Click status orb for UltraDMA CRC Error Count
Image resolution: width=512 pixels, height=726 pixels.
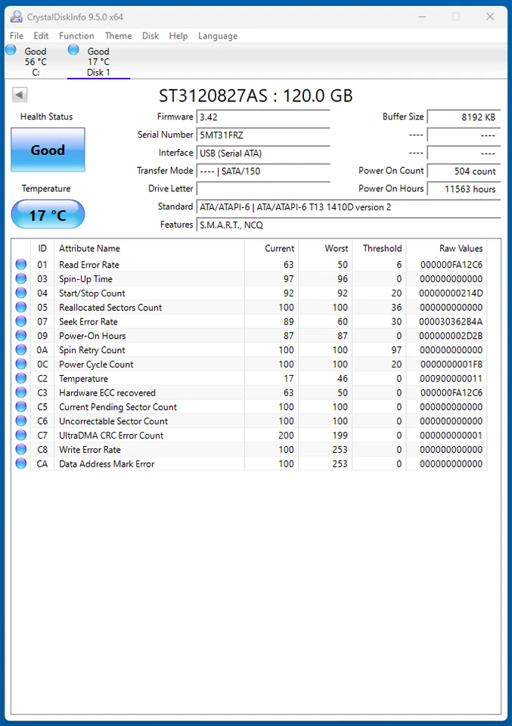click(21, 436)
